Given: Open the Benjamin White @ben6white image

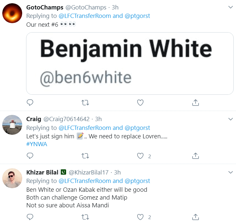Looking at the screenshot, I should tap(130, 63).
